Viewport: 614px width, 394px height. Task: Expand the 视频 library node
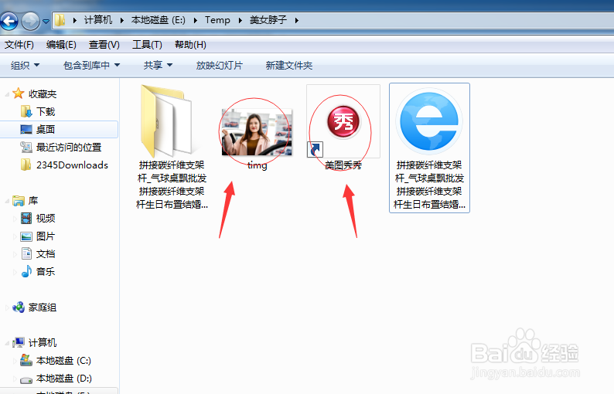point(15,219)
